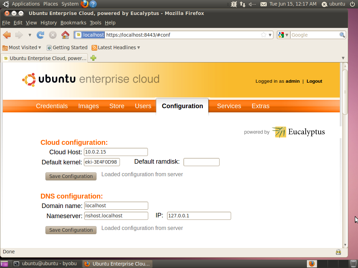Screen dimensions: 358x268
Task: Click the empty Default ramdisk field
Action: [x=201, y=162]
